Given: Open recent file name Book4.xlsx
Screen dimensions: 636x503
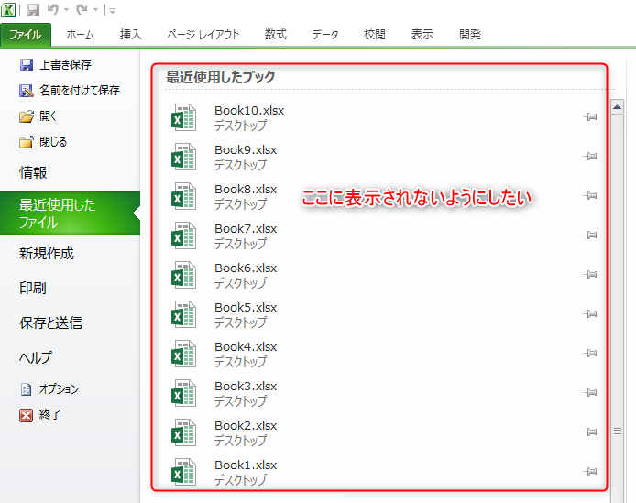Looking at the screenshot, I should pyautogui.click(x=246, y=346).
